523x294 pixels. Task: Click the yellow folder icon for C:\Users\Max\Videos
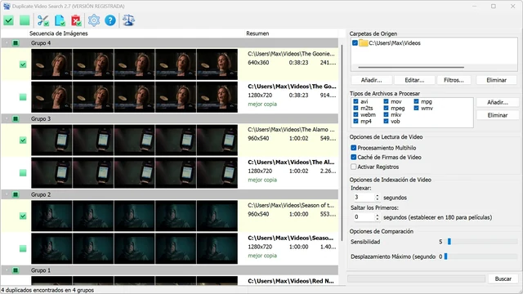tap(364, 43)
